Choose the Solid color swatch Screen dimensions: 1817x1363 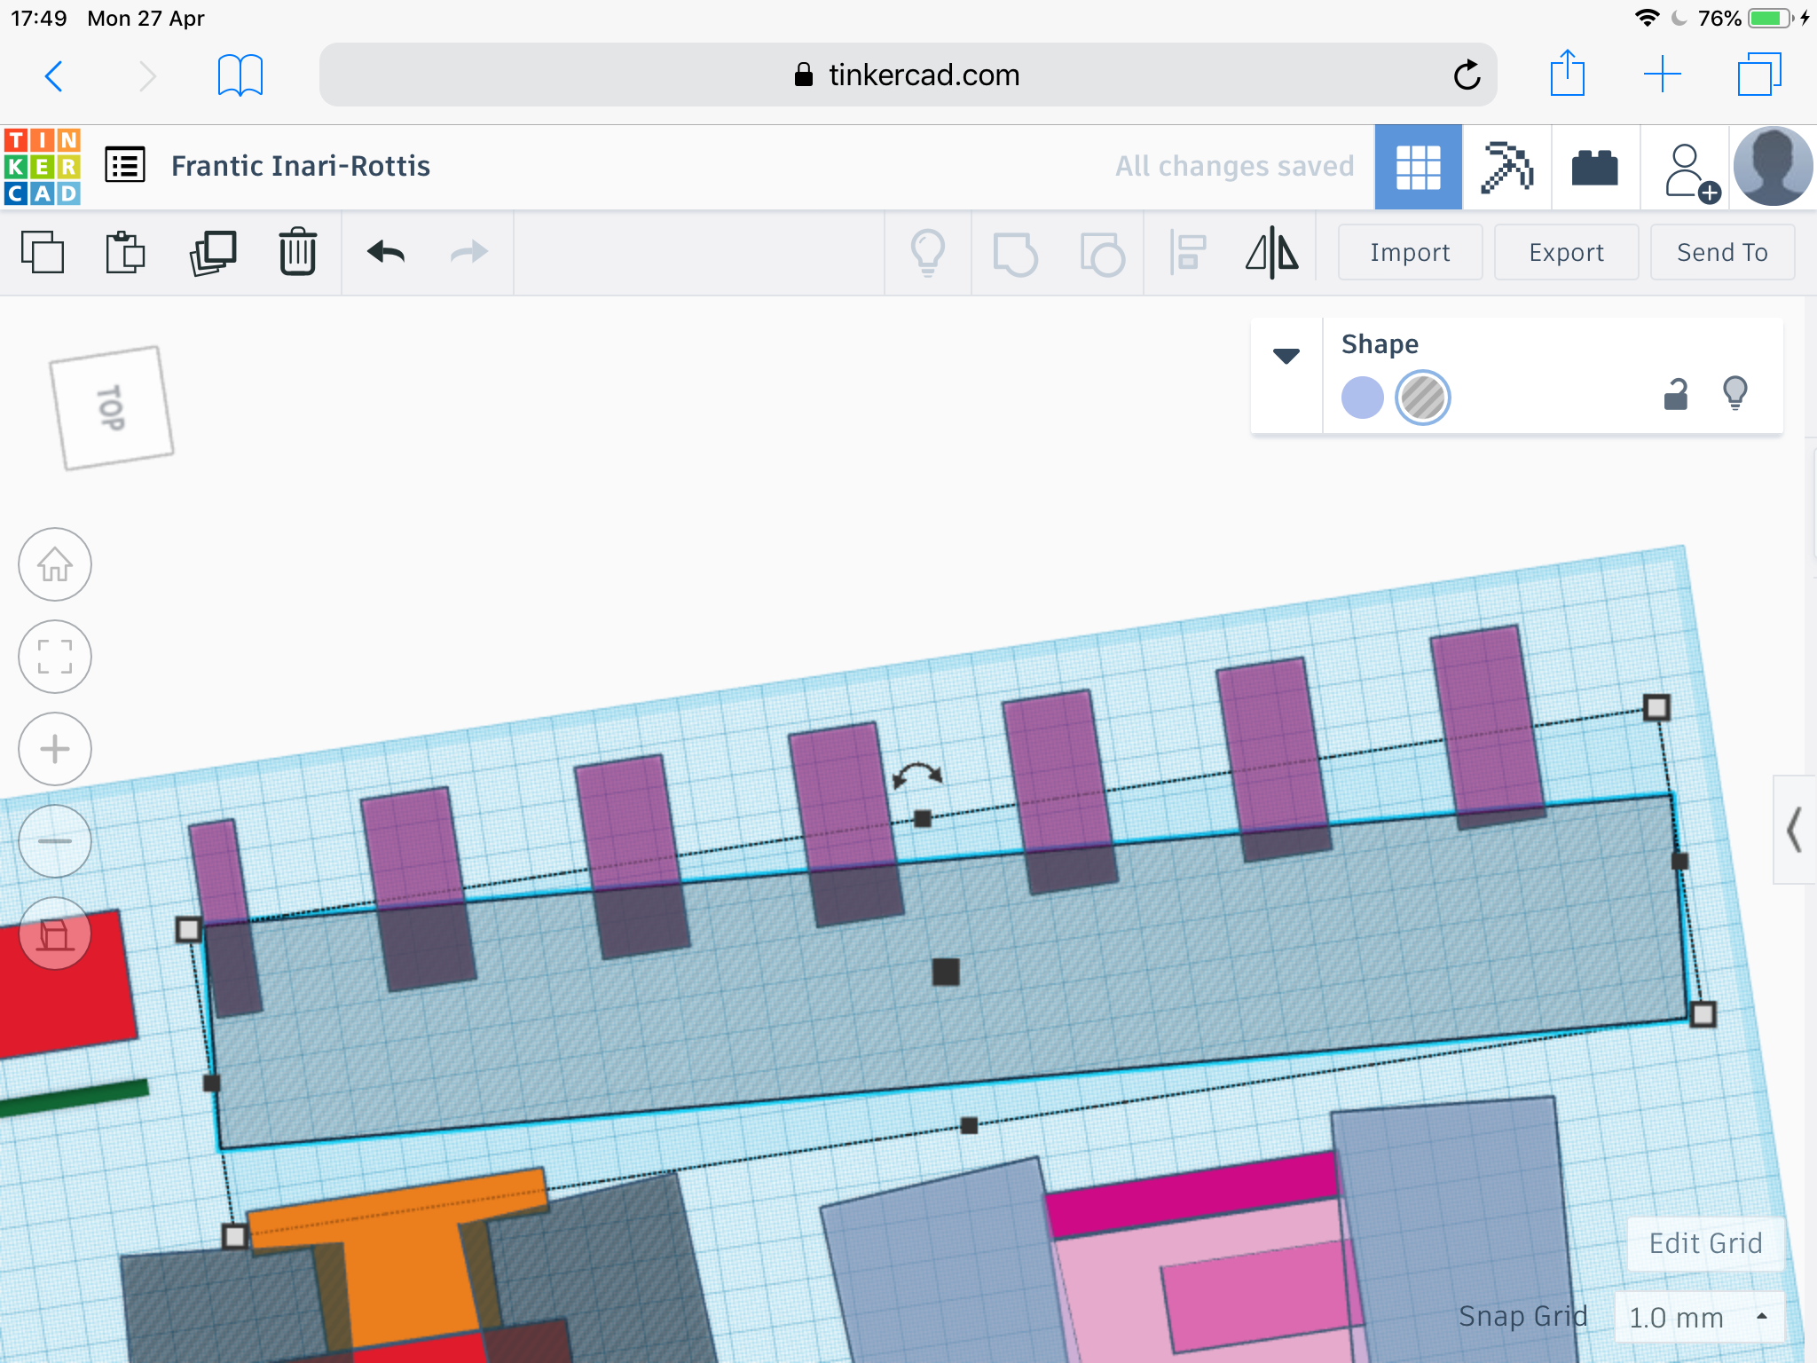[x=1363, y=398]
